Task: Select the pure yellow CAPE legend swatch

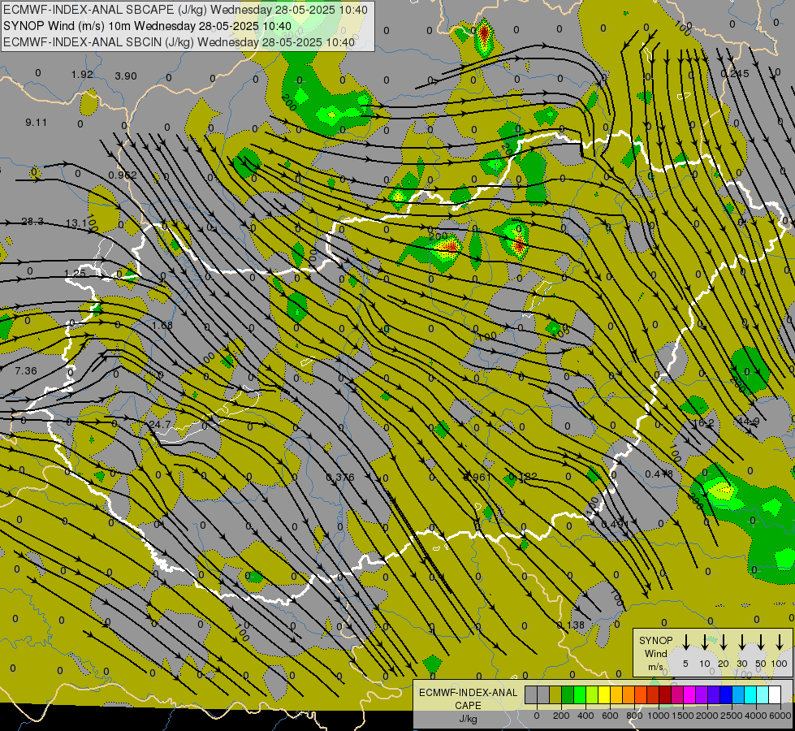Action: click(604, 694)
